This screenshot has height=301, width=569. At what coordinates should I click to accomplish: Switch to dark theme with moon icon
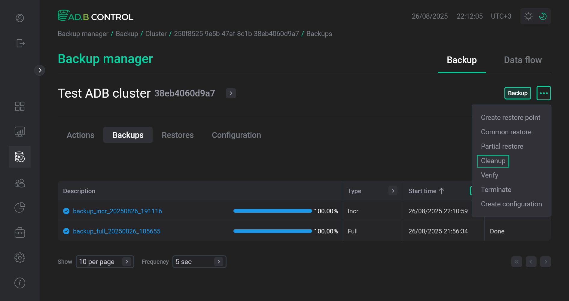tap(543, 16)
